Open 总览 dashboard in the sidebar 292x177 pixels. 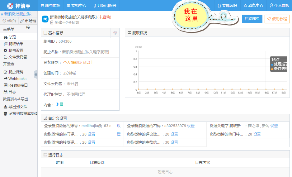[x=12, y=37]
